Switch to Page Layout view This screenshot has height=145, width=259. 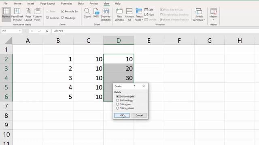28,14
